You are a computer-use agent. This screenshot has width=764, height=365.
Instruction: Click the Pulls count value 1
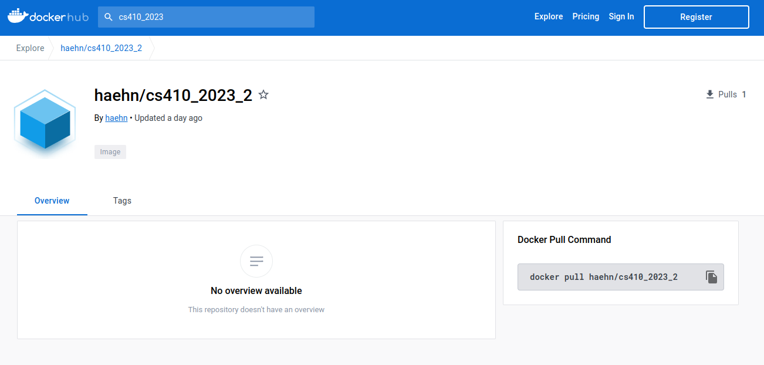tap(744, 94)
